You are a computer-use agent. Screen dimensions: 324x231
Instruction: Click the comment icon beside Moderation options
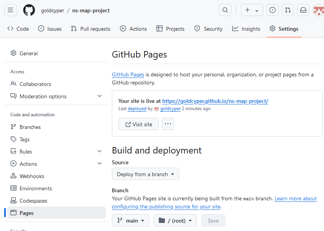tap(13, 96)
